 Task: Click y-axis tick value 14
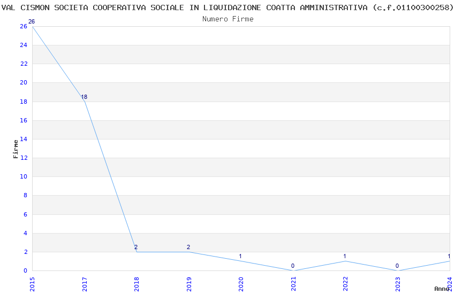click(24, 139)
